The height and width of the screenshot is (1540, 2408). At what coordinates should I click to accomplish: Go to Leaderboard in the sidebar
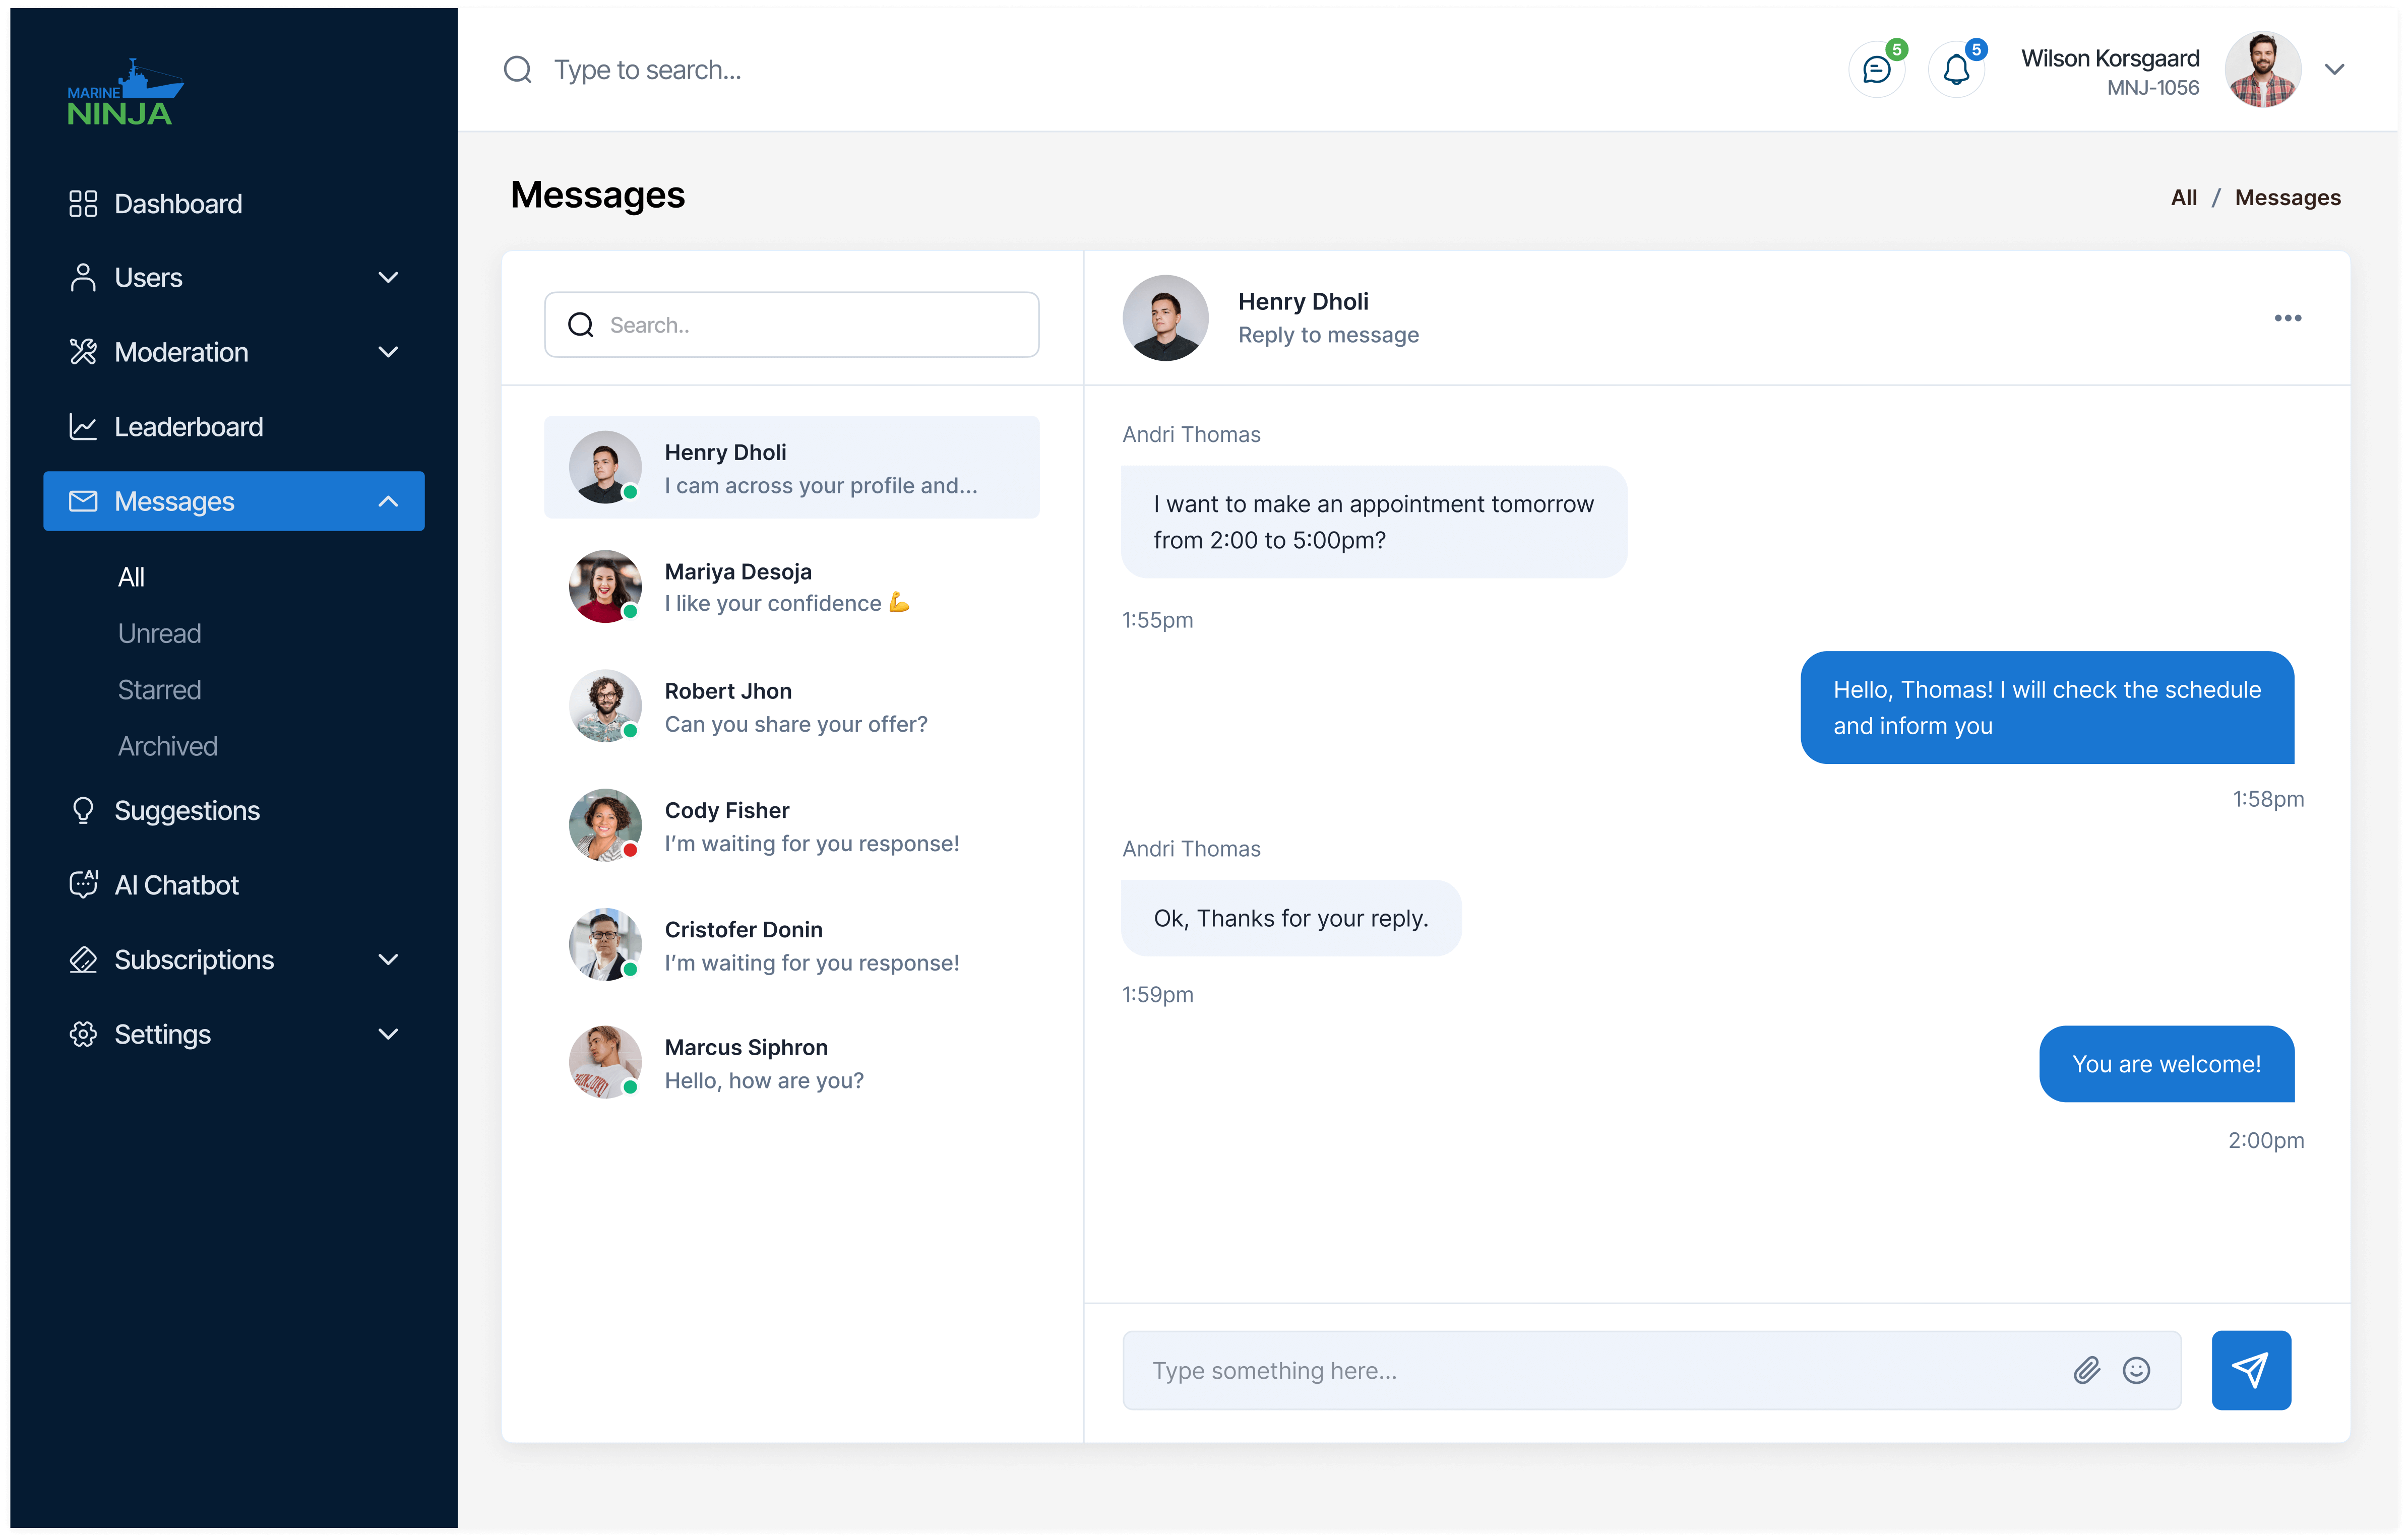(188, 427)
